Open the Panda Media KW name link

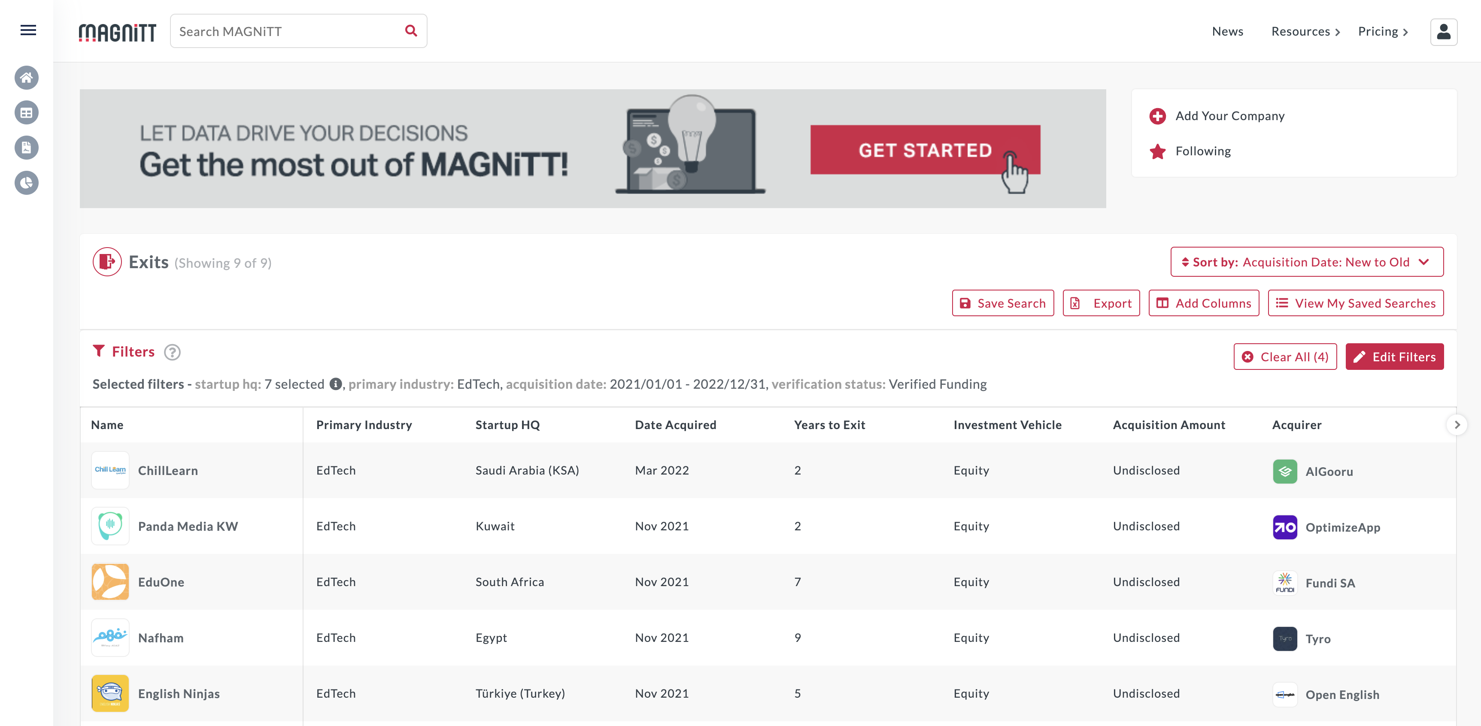[188, 526]
